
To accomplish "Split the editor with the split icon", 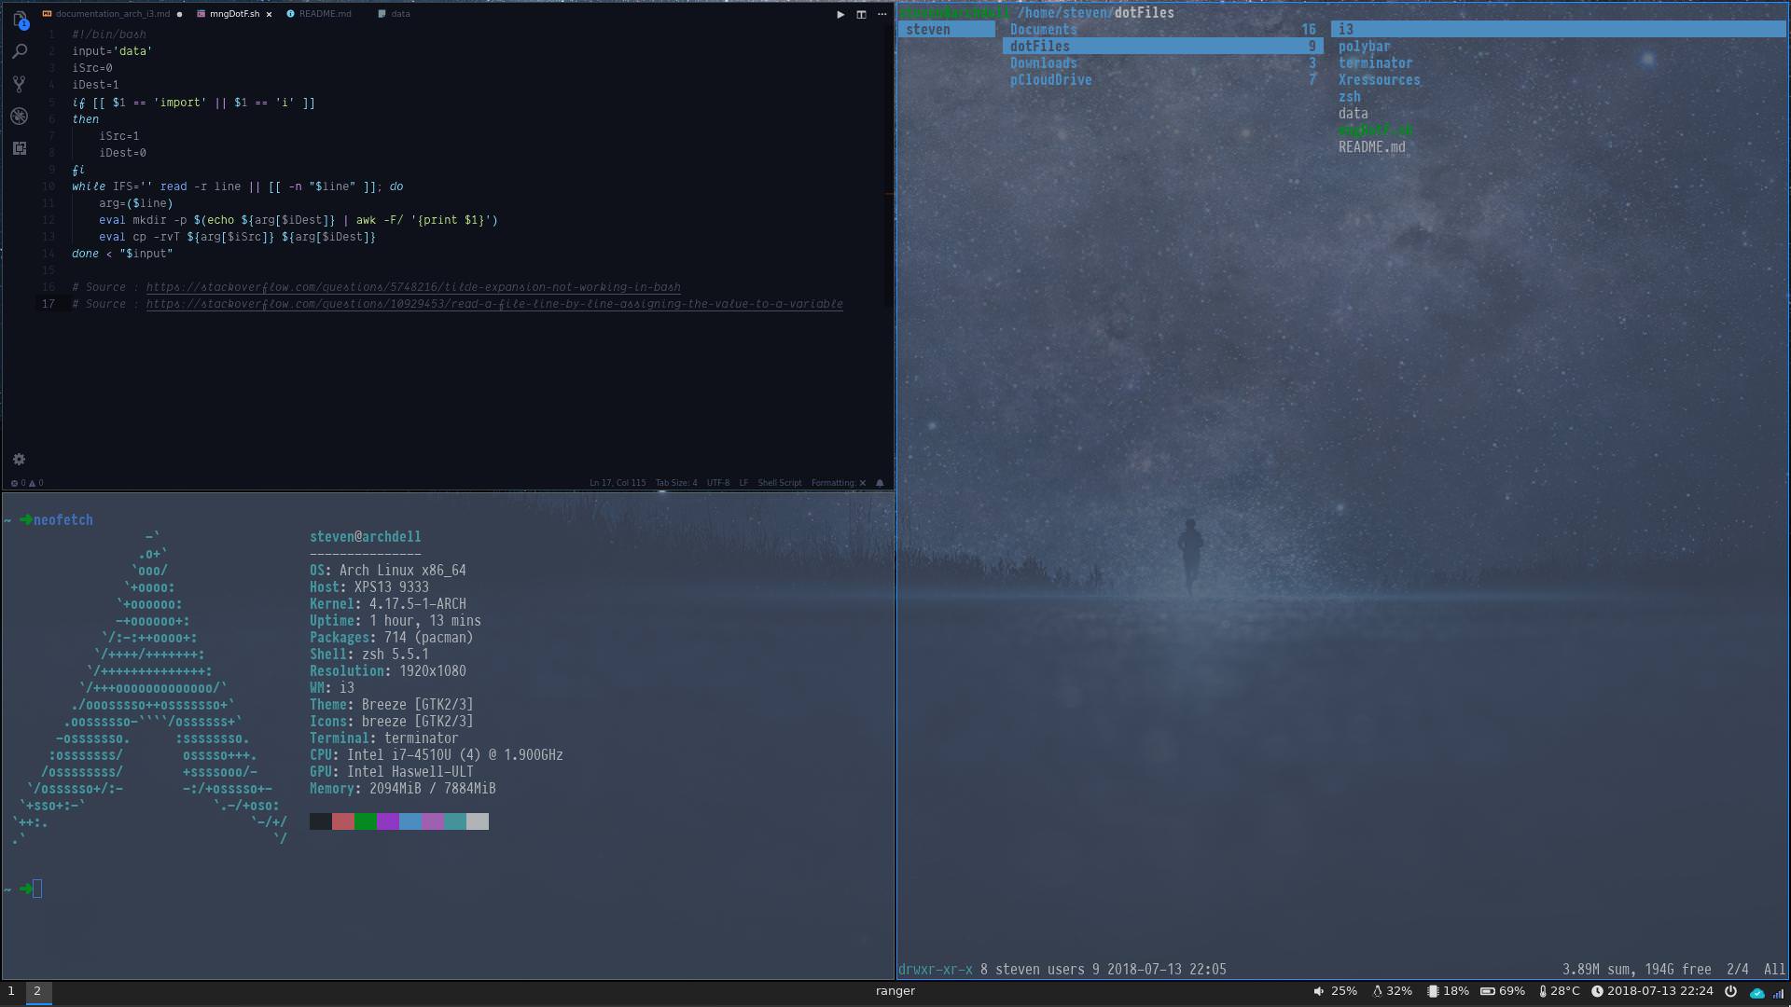I will click(861, 14).
